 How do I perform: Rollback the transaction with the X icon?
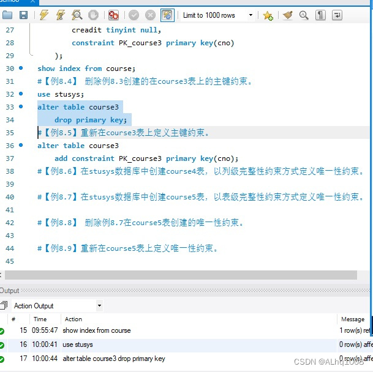[150, 15]
